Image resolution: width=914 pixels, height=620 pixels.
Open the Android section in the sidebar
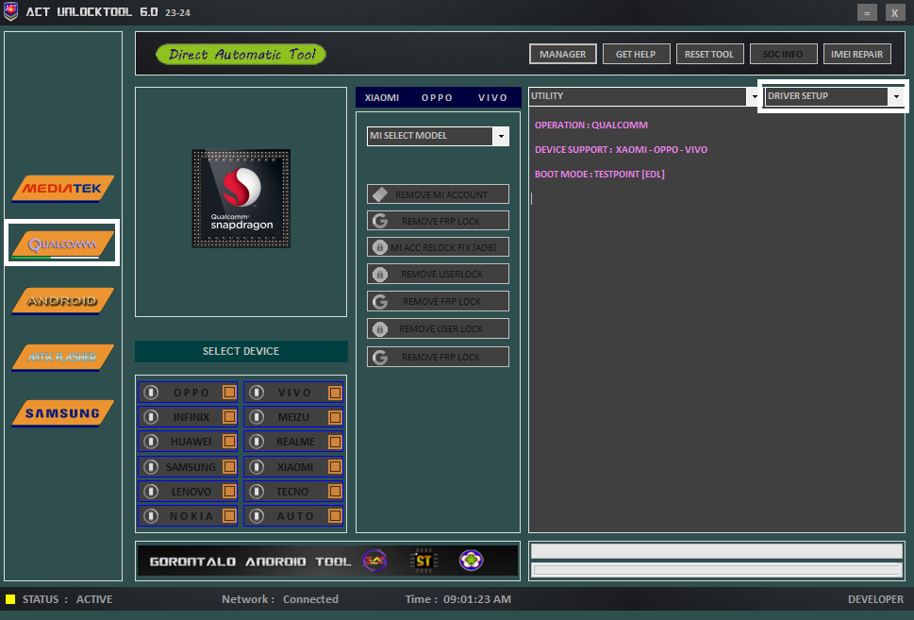(62, 300)
